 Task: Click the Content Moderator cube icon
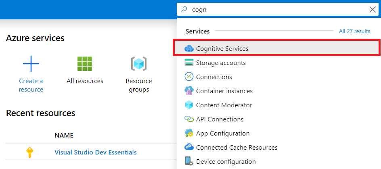coord(189,105)
